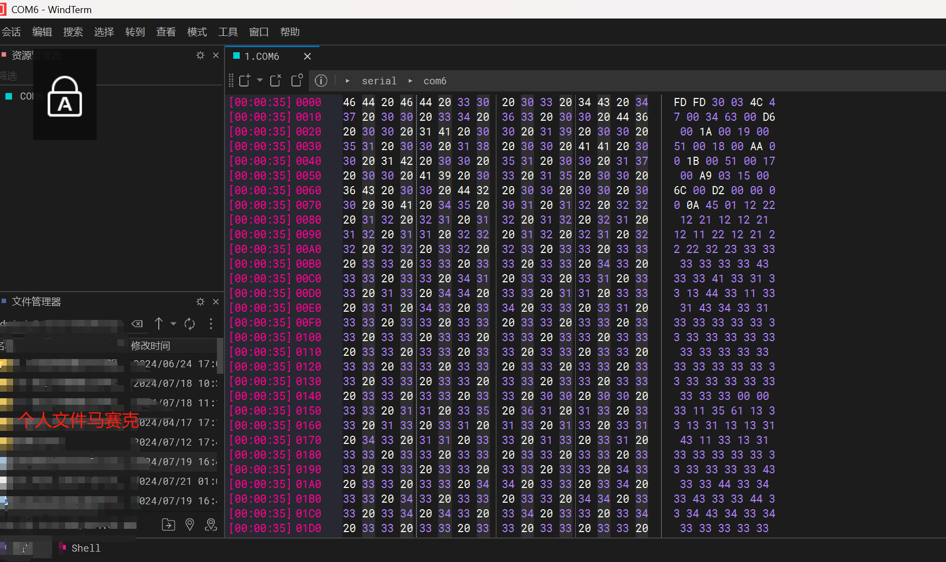Click the location pin icon
Screen dimensions: 946x562
pos(190,524)
